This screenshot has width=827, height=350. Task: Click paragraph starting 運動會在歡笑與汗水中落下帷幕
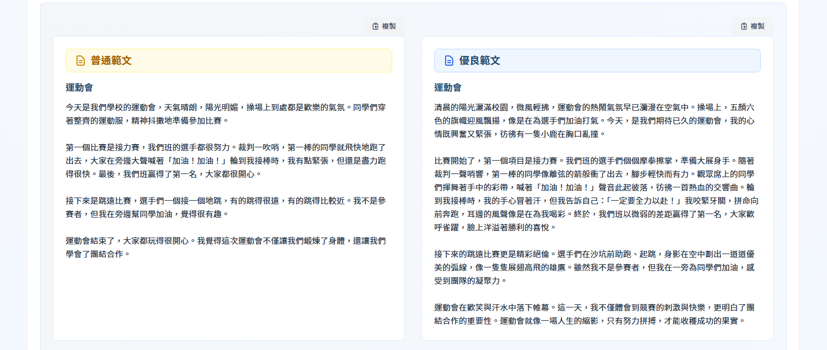tap(594, 314)
